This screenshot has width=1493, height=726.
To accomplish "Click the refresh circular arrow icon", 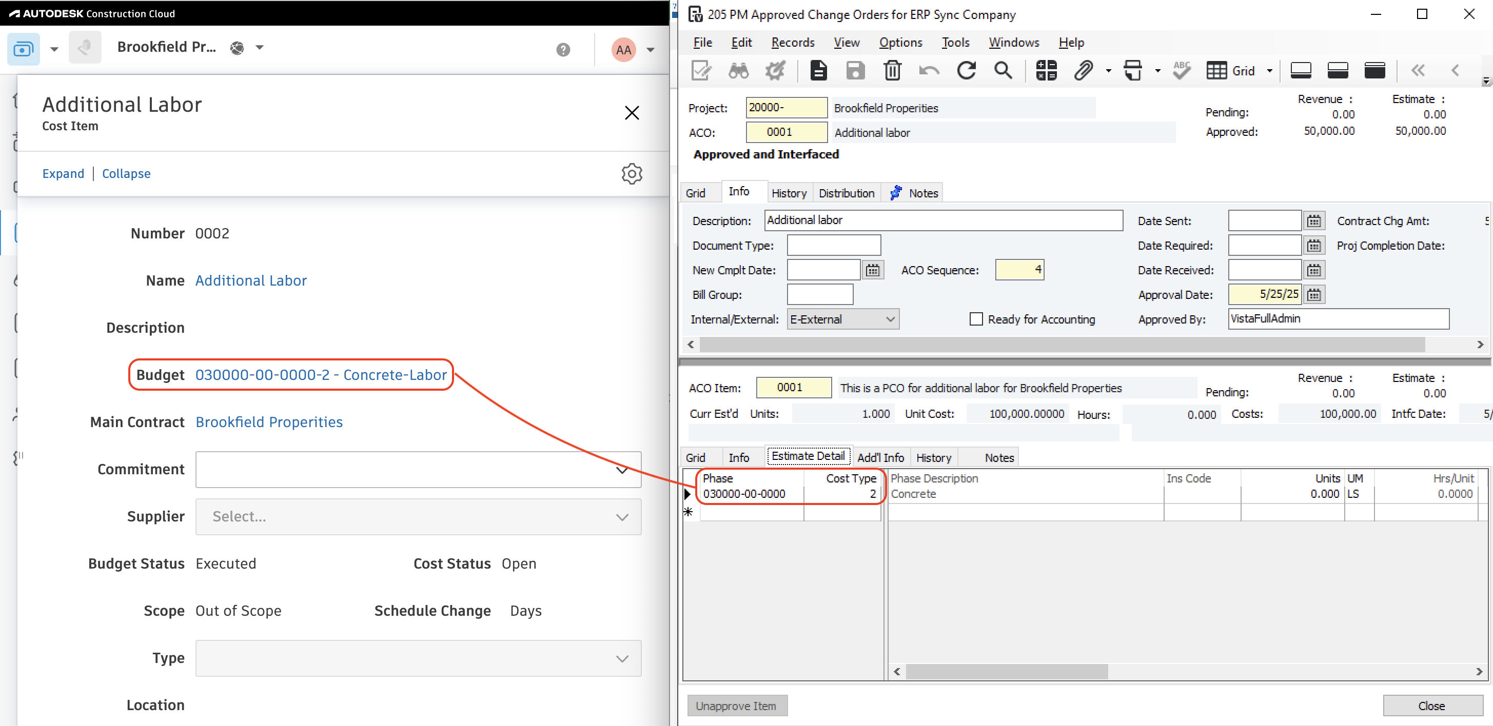I will coord(966,71).
